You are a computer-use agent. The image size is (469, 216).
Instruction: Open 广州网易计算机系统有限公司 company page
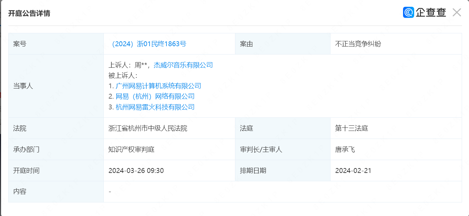158,86
